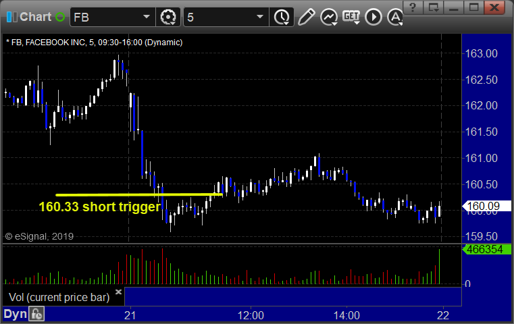Start the bar replay play button
Viewport: 514px width, 324px height.
[374, 17]
